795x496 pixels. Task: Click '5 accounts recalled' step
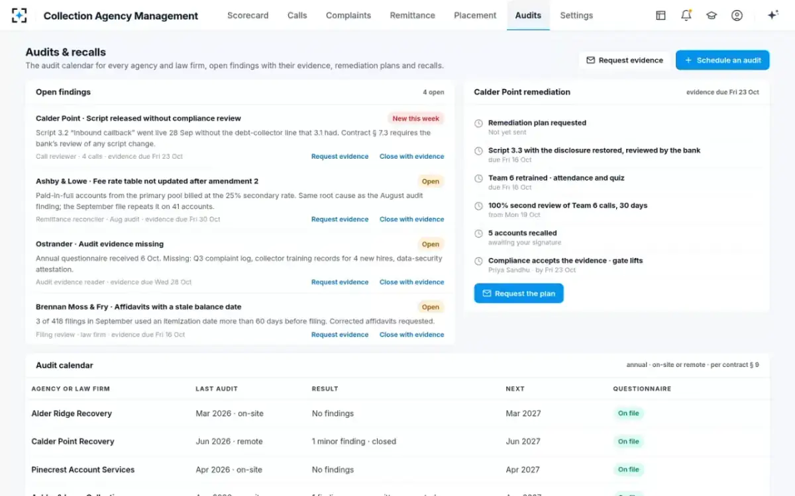coord(523,233)
